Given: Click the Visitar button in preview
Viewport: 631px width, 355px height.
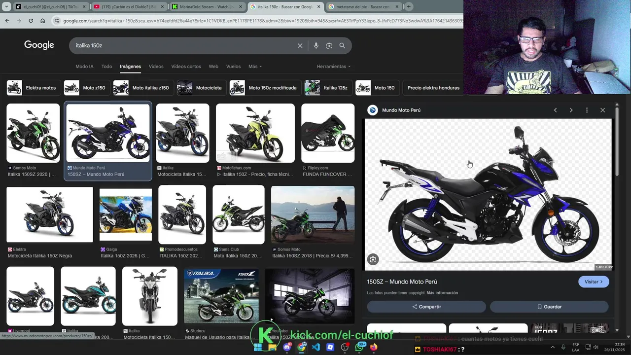Looking at the screenshot, I should click(x=594, y=282).
